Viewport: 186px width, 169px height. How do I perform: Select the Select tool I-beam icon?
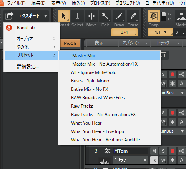pos(78,16)
